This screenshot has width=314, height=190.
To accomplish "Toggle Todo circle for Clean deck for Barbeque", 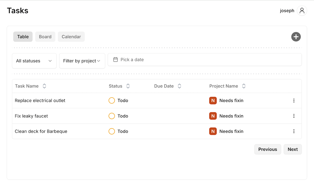I will click(112, 131).
